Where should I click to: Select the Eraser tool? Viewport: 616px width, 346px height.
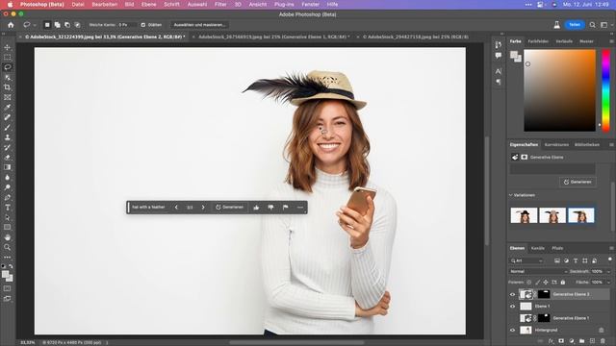7,158
